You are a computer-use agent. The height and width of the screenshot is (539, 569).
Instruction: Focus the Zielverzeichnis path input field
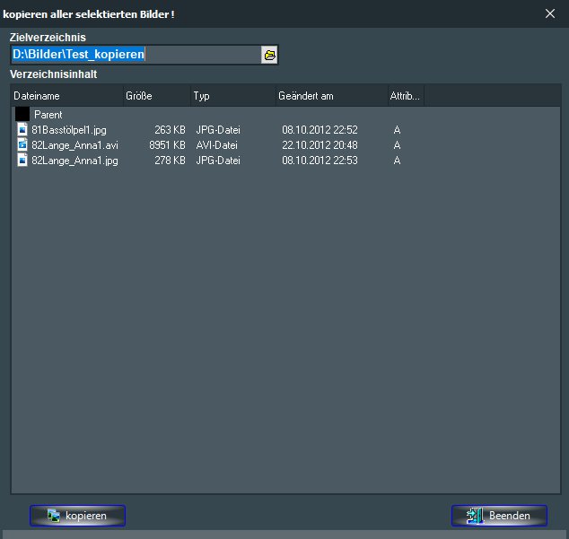(x=135, y=55)
